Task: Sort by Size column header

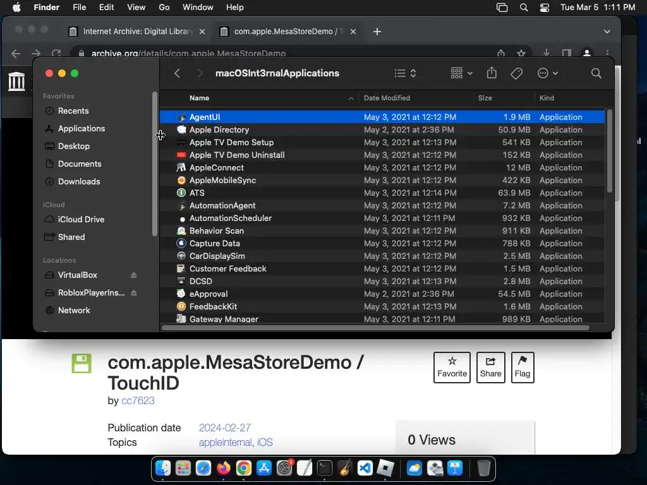Action: (485, 98)
